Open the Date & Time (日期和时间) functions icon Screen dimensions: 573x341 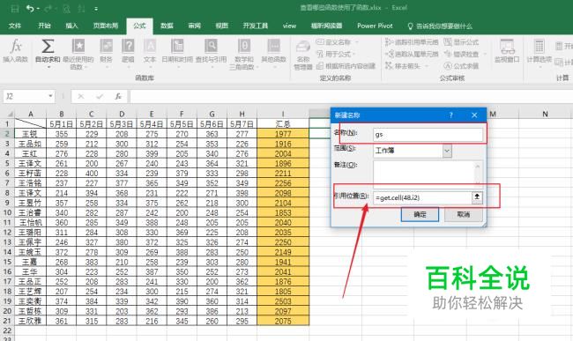[x=177, y=47]
